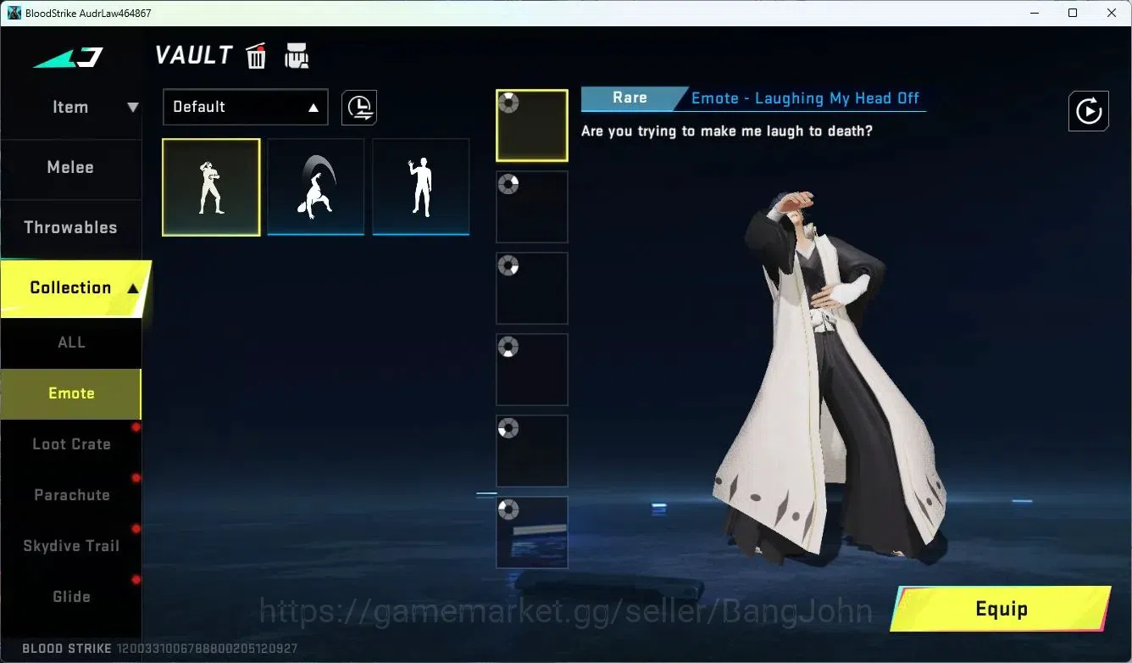1132x663 pixels.
Task: Open the Default sort dropdown
Action: pyautogui.click(x=246, y=108)
